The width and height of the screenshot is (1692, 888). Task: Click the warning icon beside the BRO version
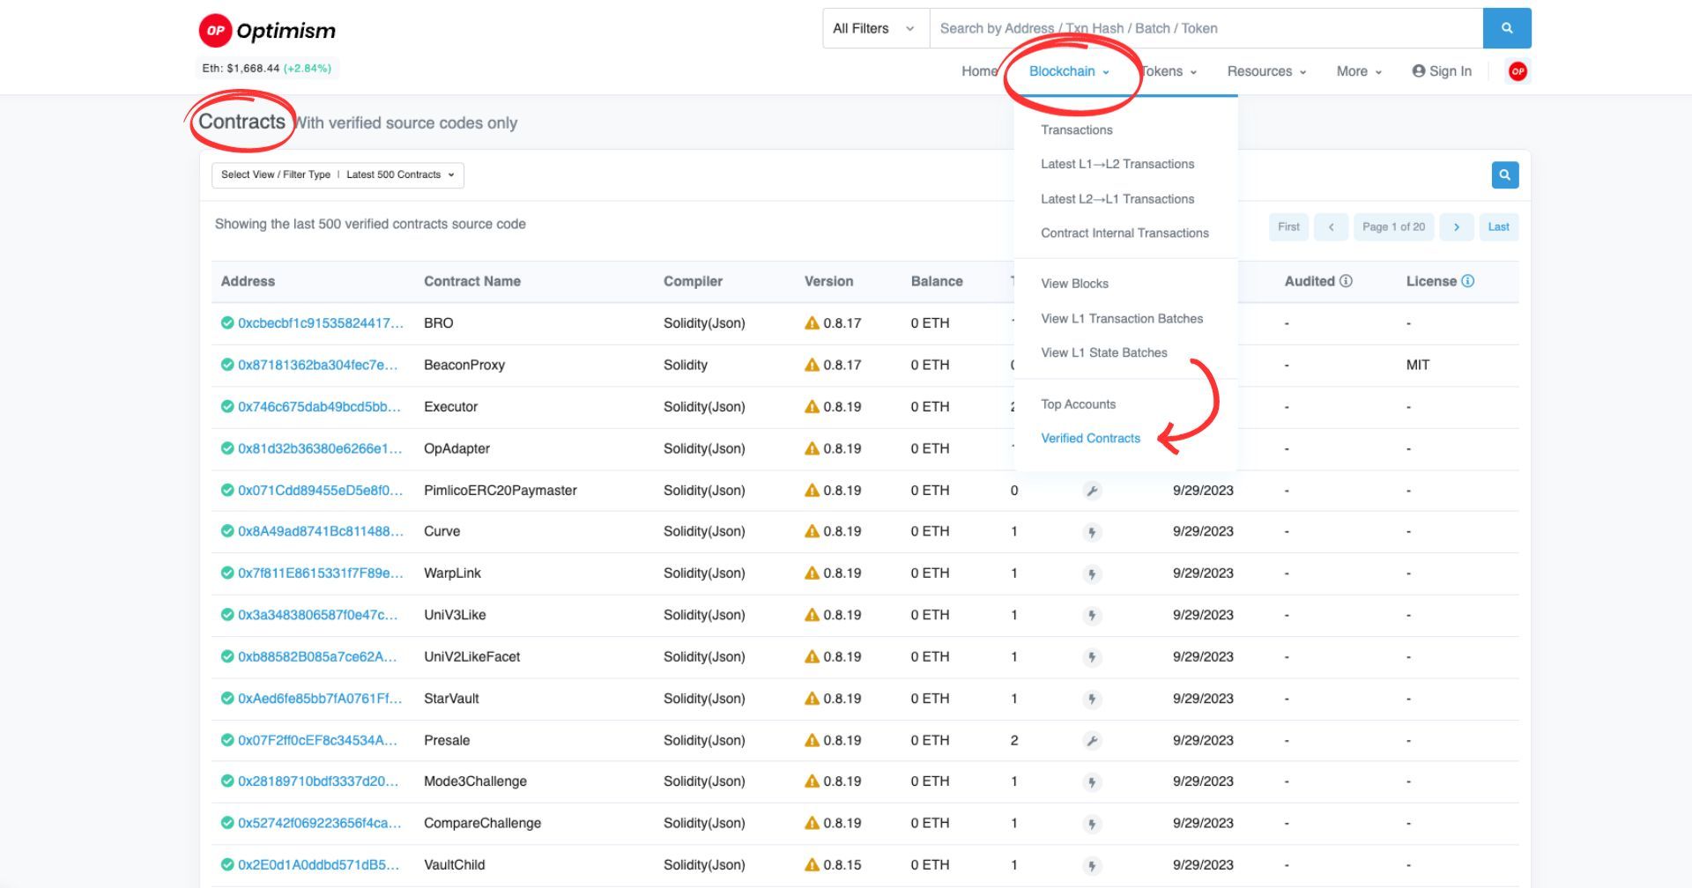(812, 323)
